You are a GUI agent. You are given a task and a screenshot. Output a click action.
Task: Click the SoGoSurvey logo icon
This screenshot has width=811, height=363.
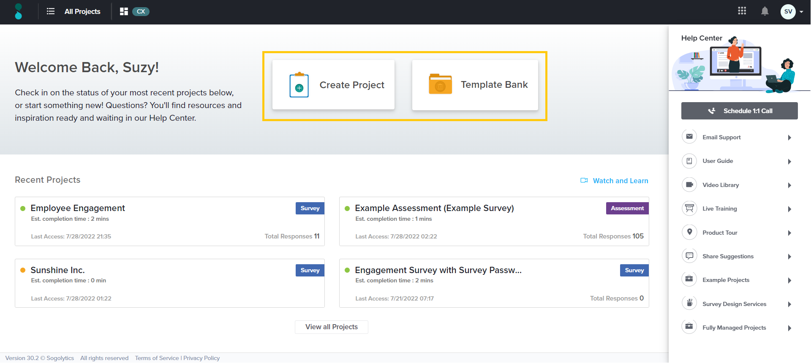click(x=18, y=11)
